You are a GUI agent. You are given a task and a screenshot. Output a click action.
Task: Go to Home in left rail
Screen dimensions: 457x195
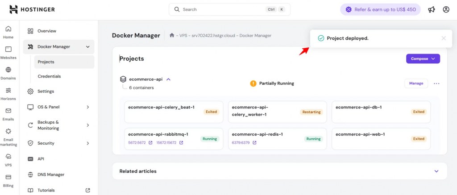8,32
